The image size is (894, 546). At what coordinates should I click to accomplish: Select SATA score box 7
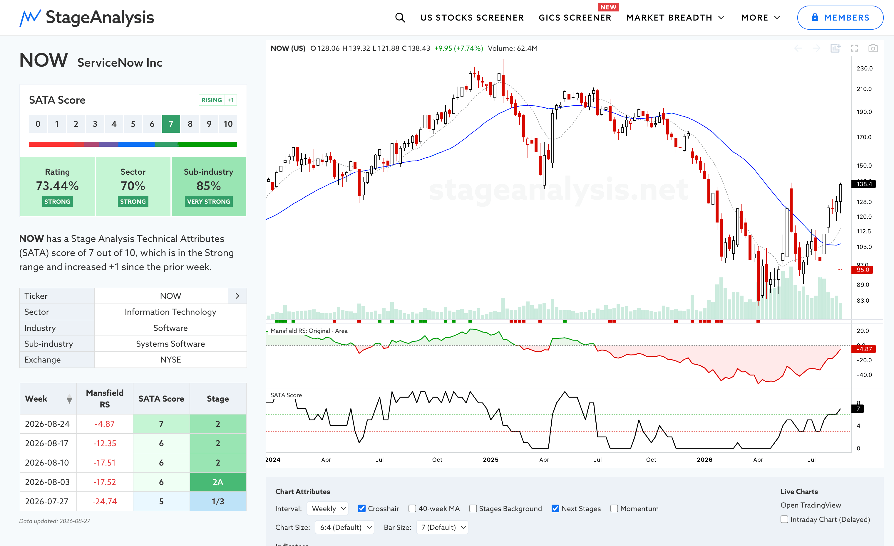pos(171,124)
